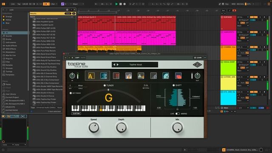Viewport: 272px width, 153px height.
Task: Open the gray curve module icon in Topline
Action: 153,76
